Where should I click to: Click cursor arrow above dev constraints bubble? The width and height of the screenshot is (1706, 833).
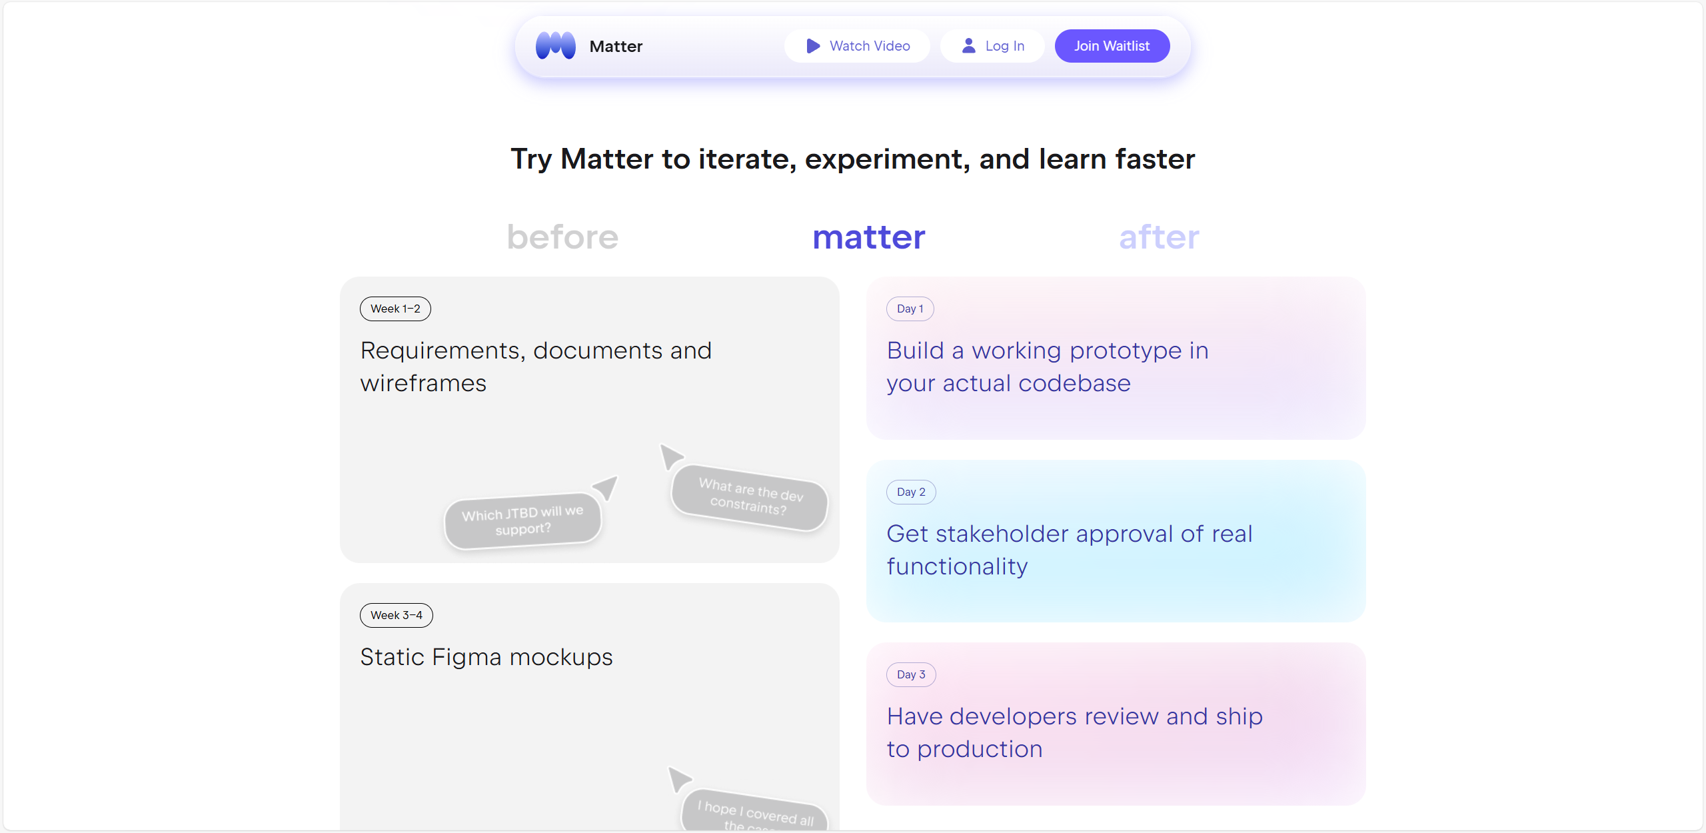coord(671,456)
